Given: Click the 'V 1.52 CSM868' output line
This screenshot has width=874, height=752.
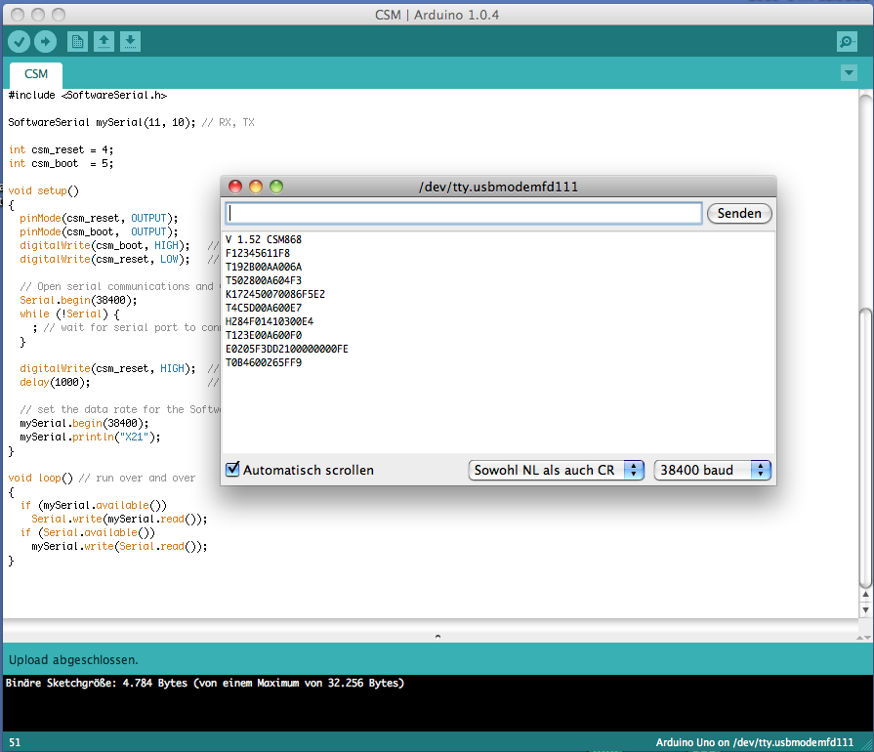Looking at the screenshot, I should (264, 239).
